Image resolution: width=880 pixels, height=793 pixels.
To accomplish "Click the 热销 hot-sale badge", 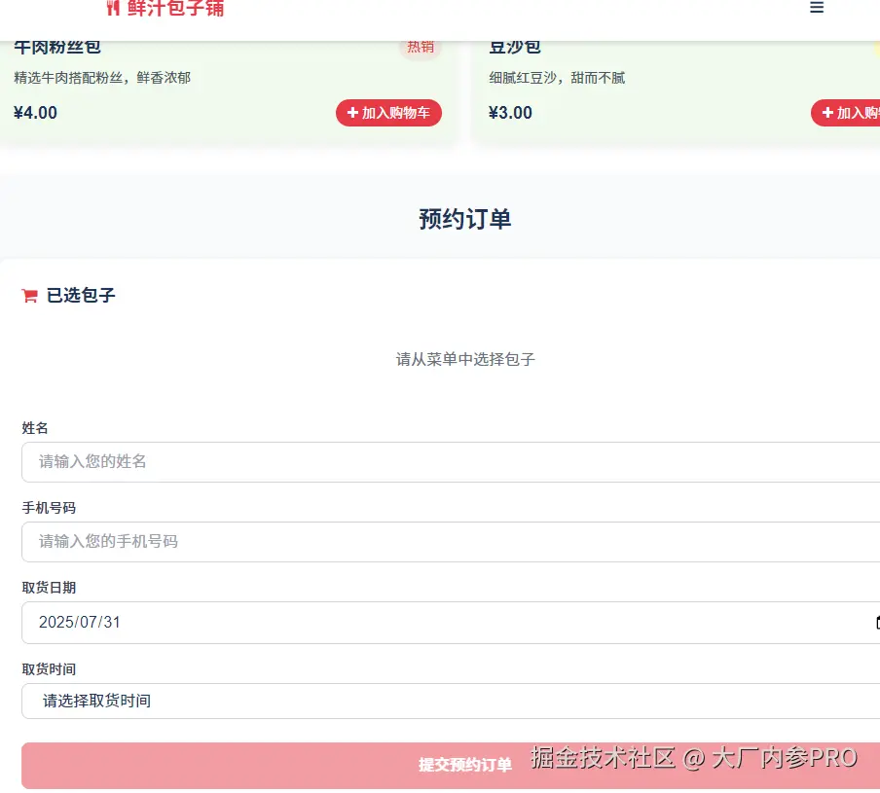I will click(420, 47).
